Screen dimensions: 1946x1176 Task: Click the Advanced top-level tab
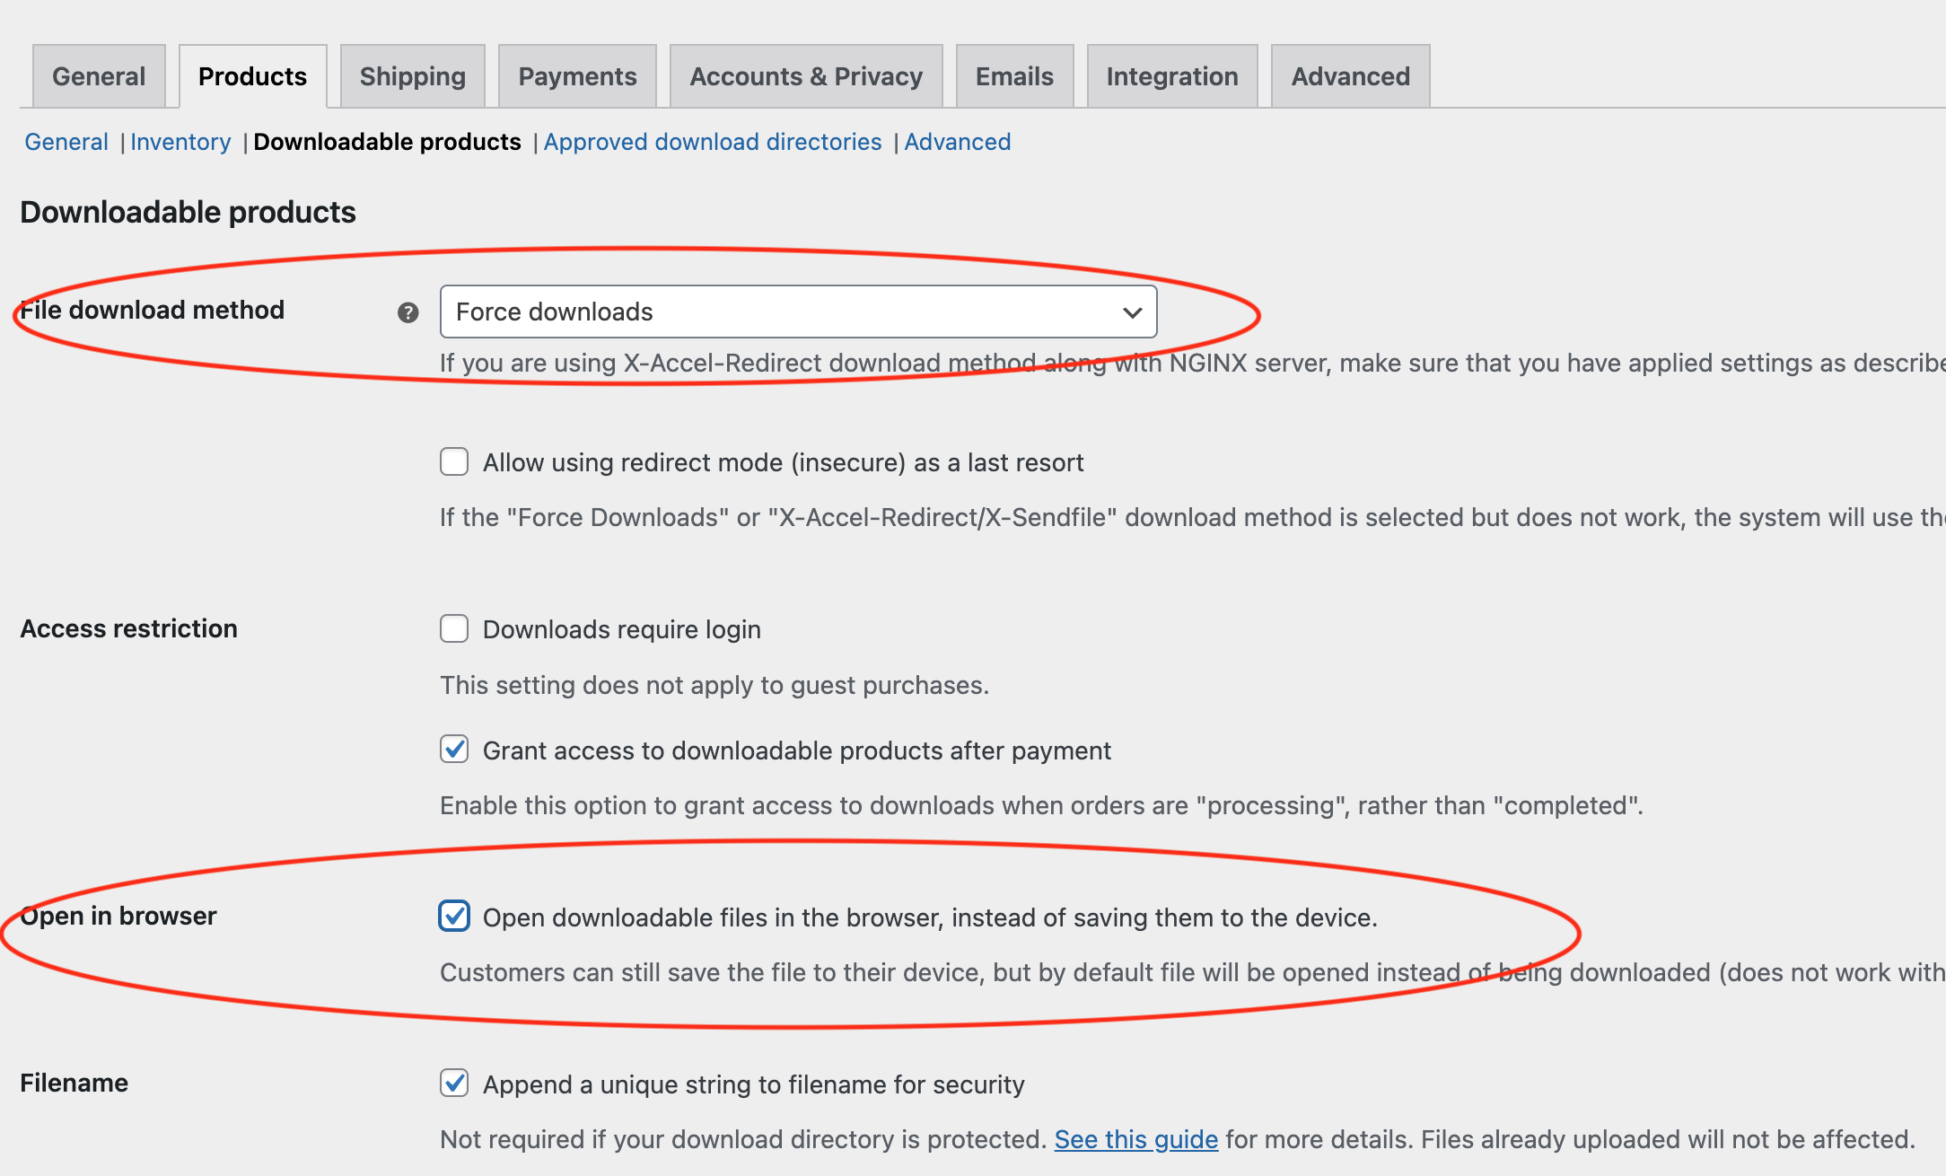[1350, 76]
